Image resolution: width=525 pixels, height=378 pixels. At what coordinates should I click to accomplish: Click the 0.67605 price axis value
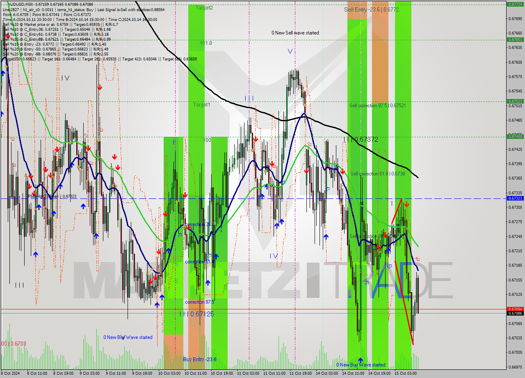click(515, 62)
